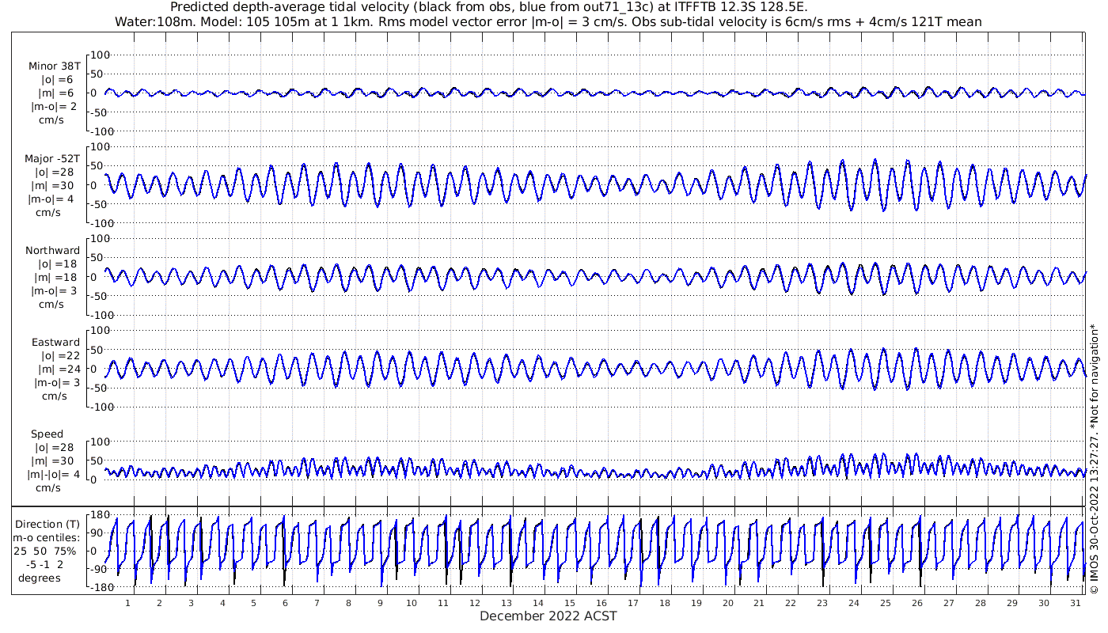Click '|m|-|o|= 4' in Speed panel

[52, 475]
